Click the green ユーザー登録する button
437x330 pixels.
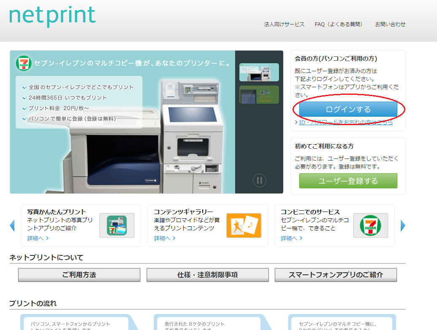348,181
